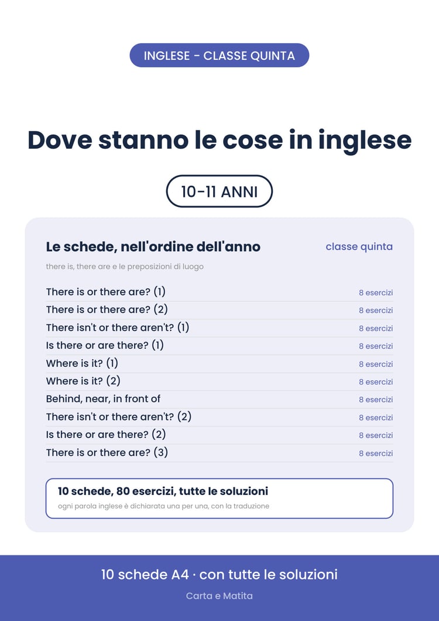Viewport: 439px width, 621px height.
Task: Click the classe quinta label in card header
Action: click(359, 247)
